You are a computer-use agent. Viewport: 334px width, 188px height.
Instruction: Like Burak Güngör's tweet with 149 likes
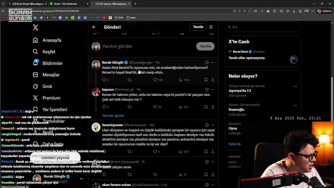155,80
